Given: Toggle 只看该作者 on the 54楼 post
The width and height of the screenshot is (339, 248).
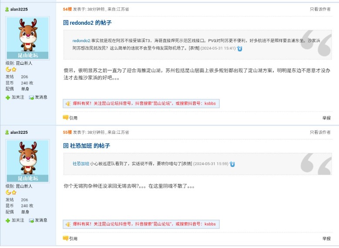Looking at the screenshot, I should 320,9.
